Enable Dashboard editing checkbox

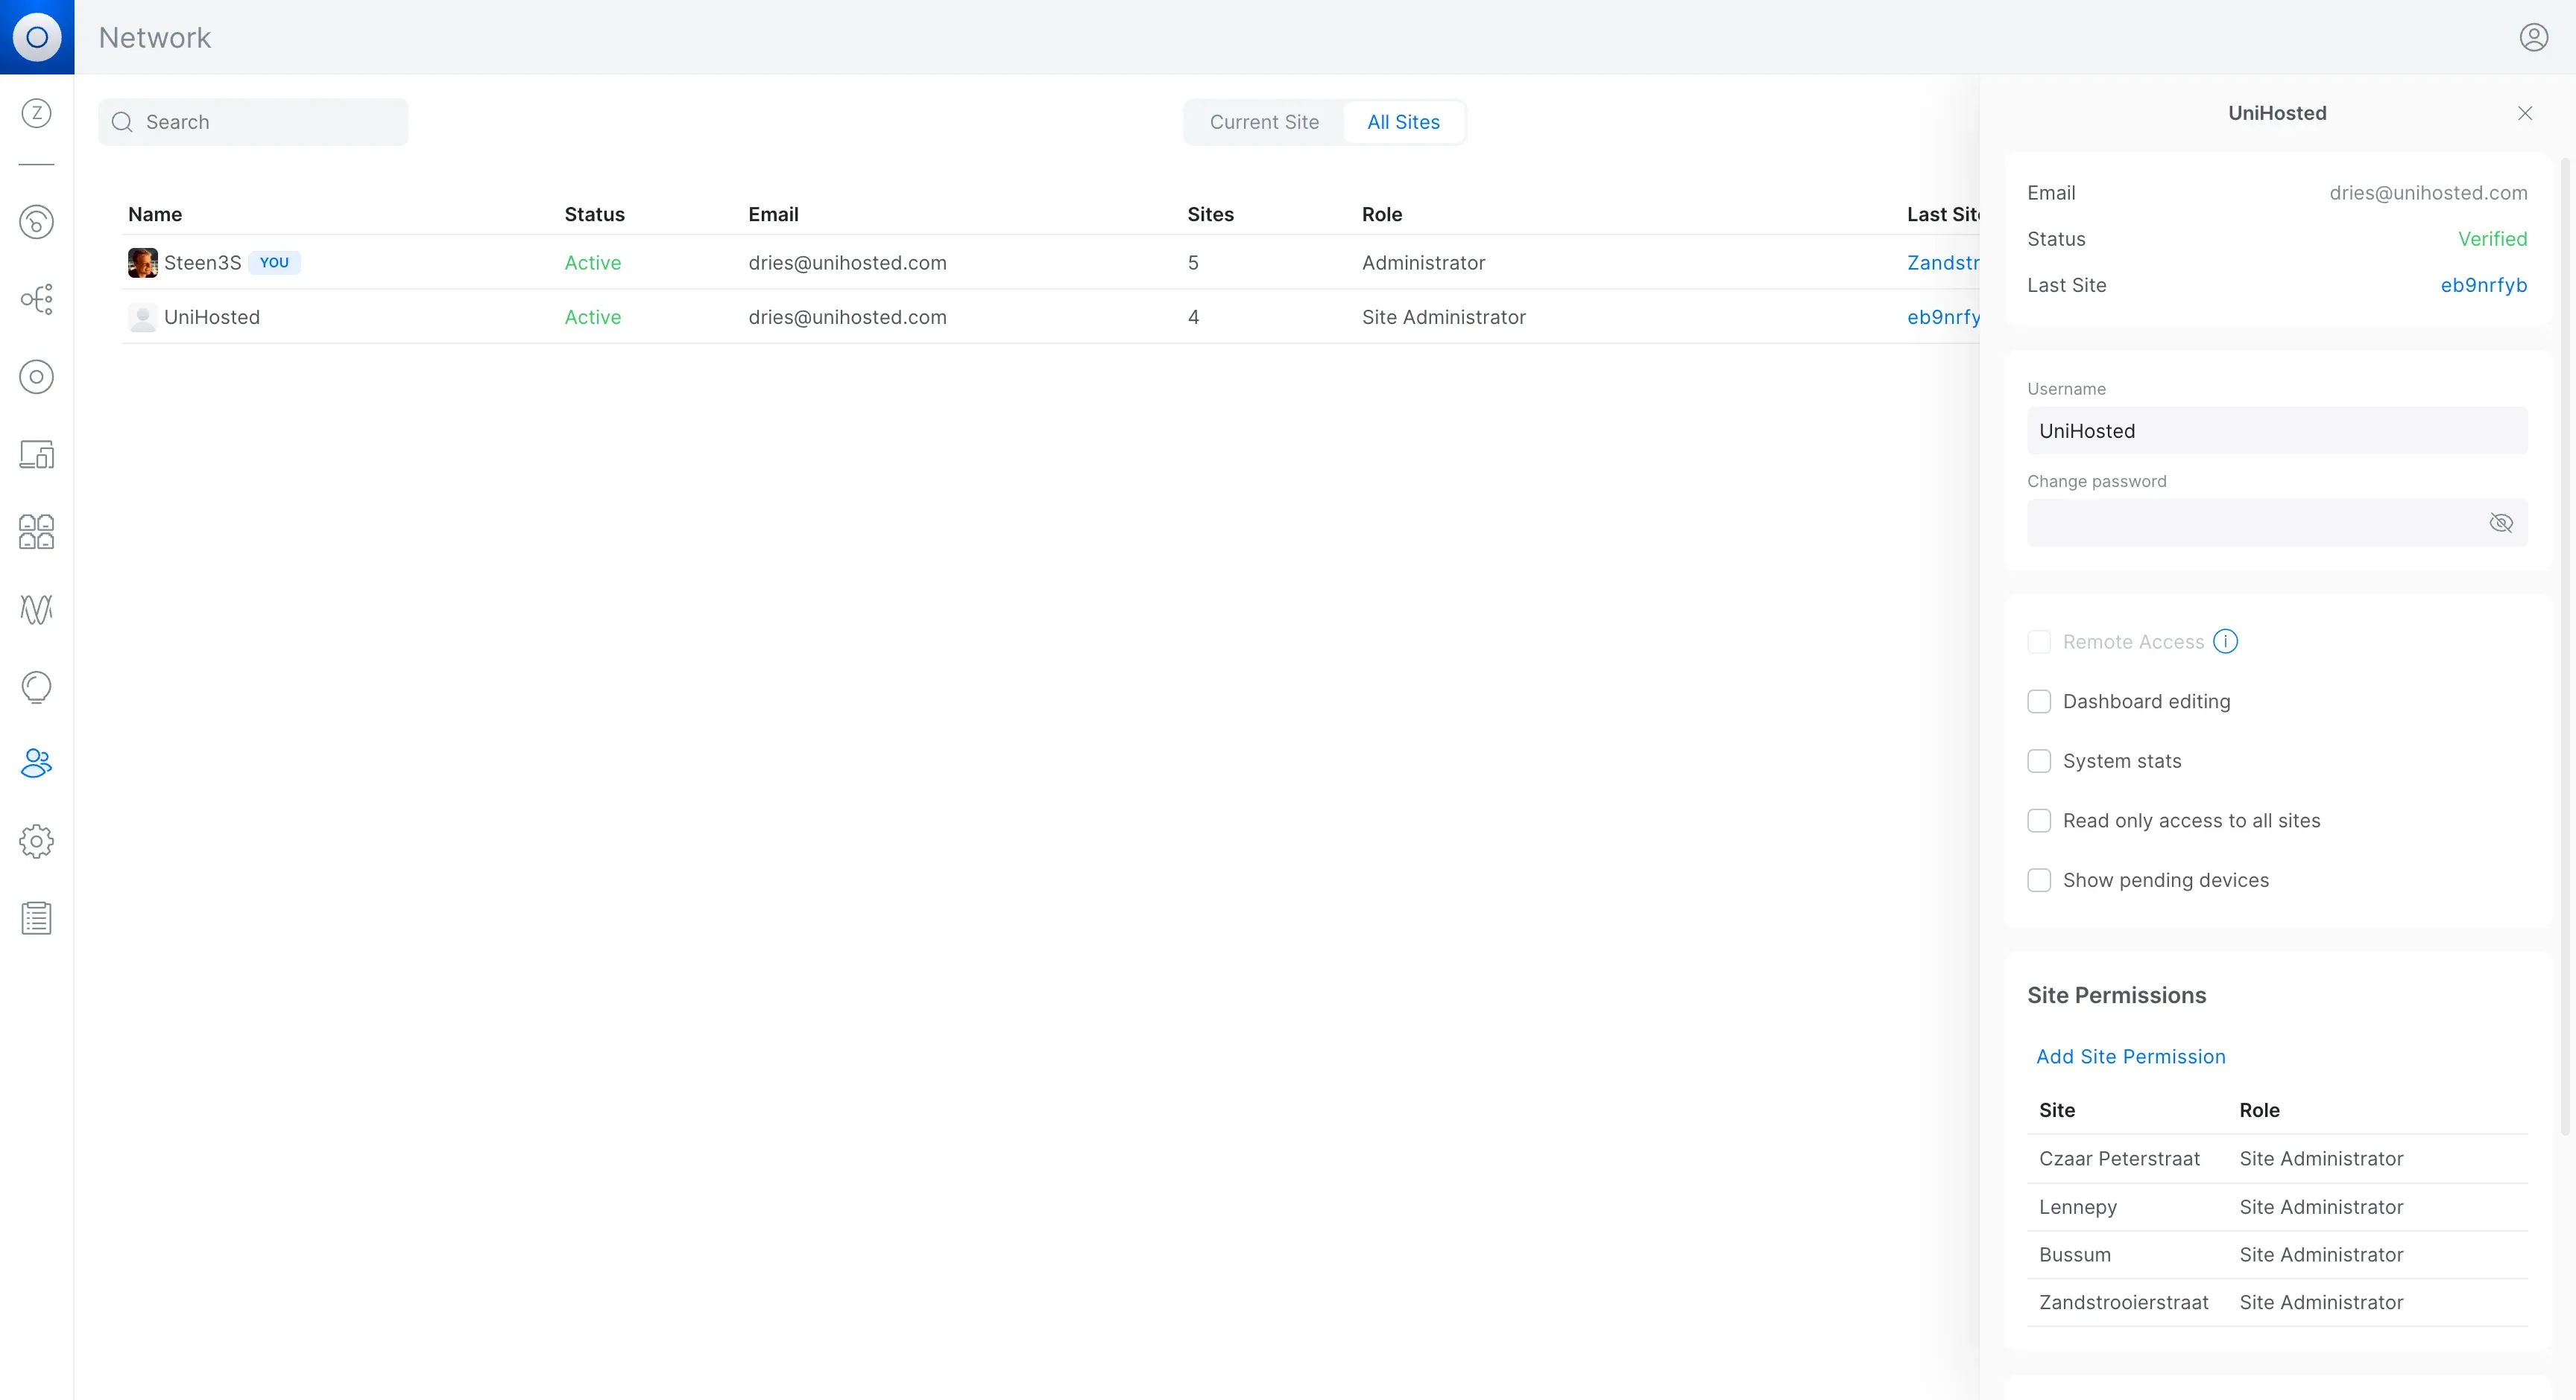(2039, 701)
